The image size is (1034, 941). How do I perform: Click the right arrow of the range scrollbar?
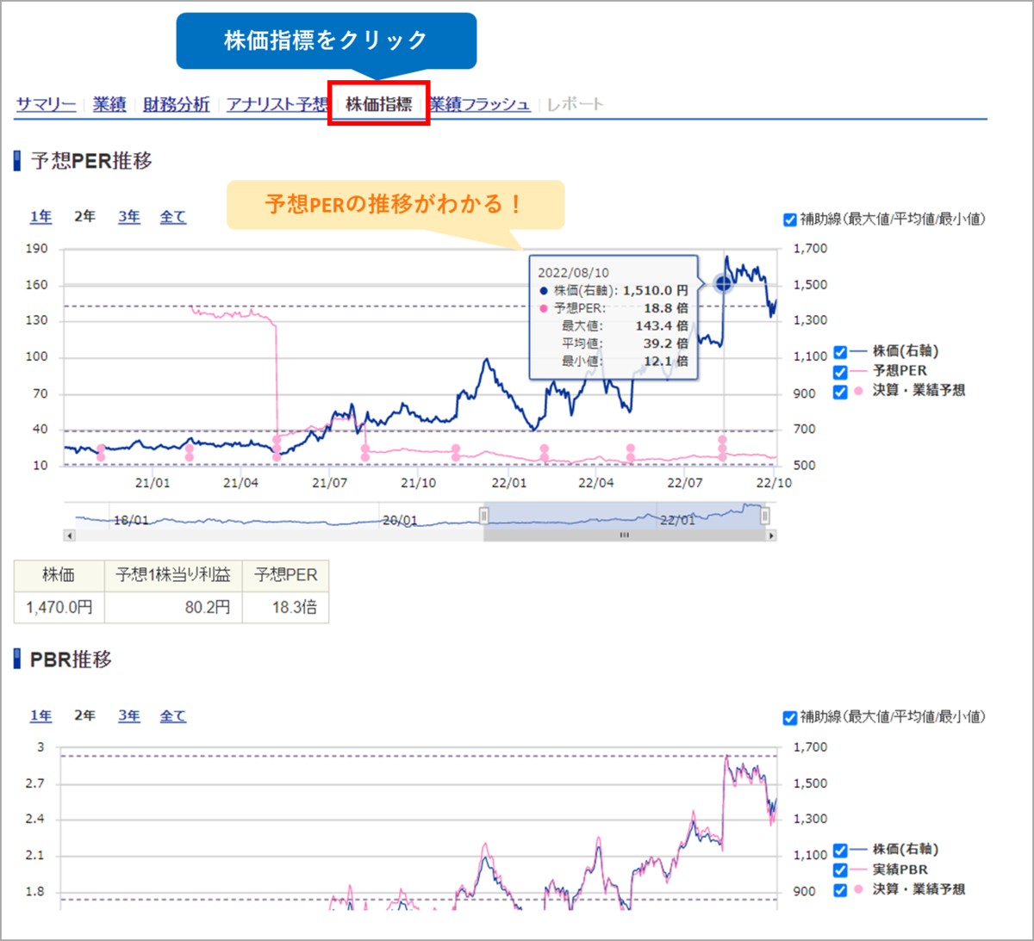773,536
